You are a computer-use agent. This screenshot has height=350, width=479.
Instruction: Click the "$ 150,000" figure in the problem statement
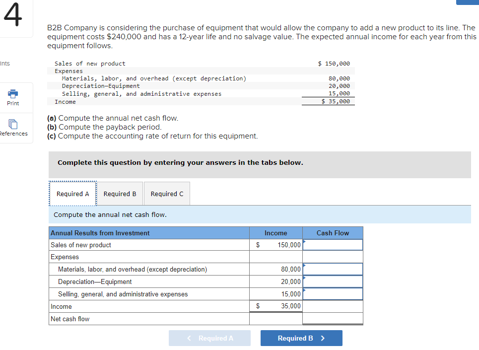(x=334, y=64)
